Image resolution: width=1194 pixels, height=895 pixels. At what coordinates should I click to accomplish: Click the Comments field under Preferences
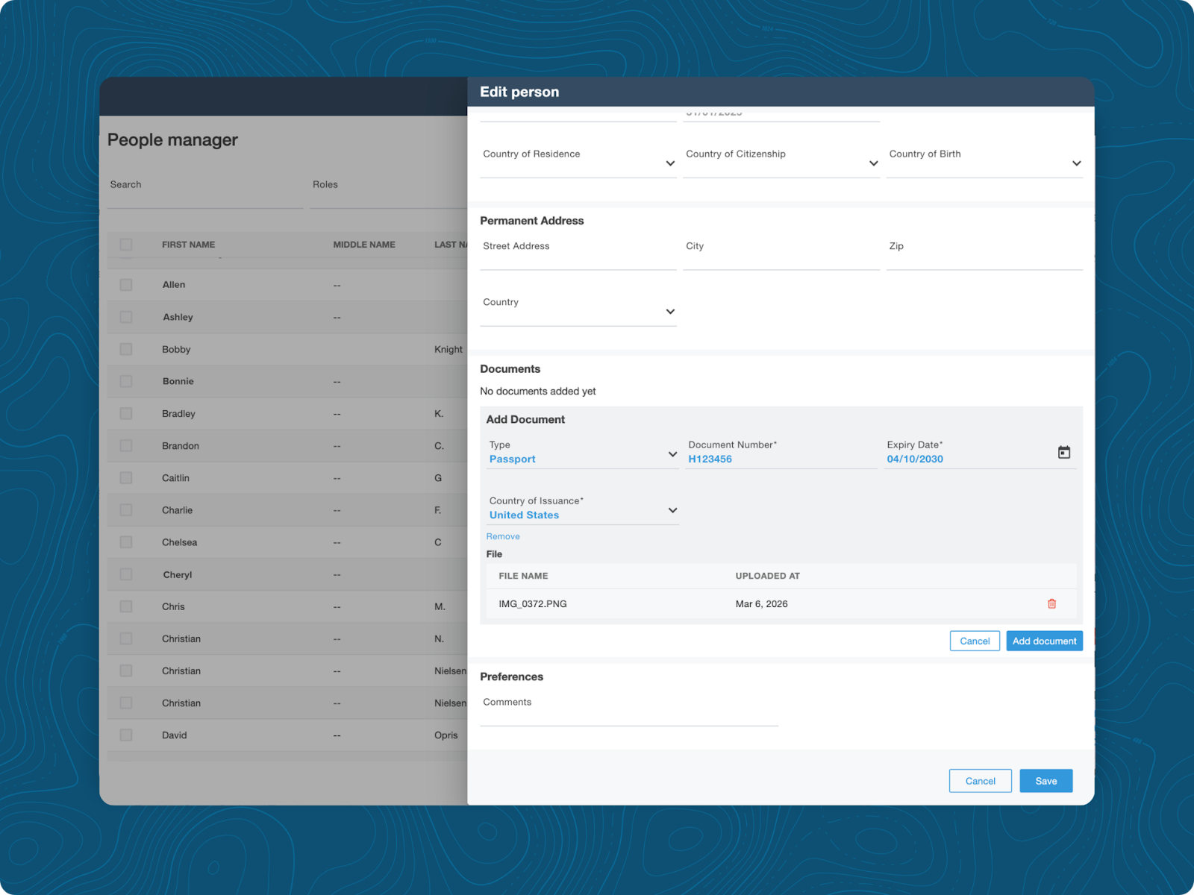[x=629, y=710]
